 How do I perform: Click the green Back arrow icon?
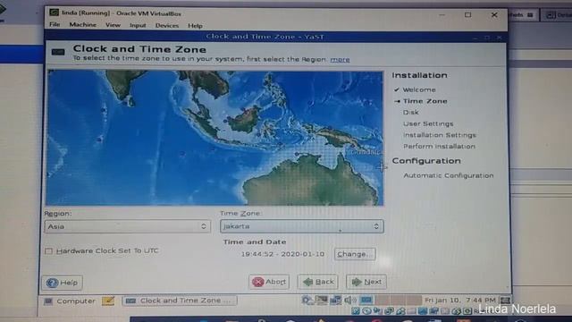coord(307,282)
